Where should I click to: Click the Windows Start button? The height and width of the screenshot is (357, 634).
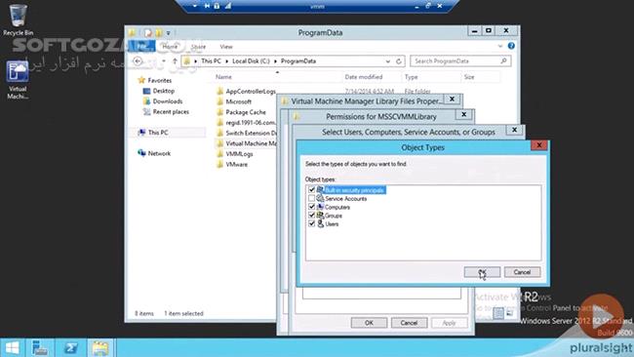point(12,347)
